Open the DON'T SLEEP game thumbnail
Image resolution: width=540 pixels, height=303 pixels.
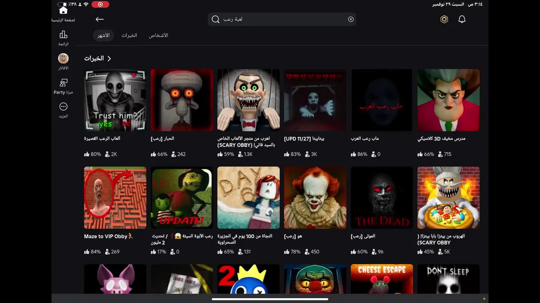[448, 279]
